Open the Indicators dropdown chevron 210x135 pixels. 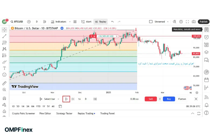70,22
